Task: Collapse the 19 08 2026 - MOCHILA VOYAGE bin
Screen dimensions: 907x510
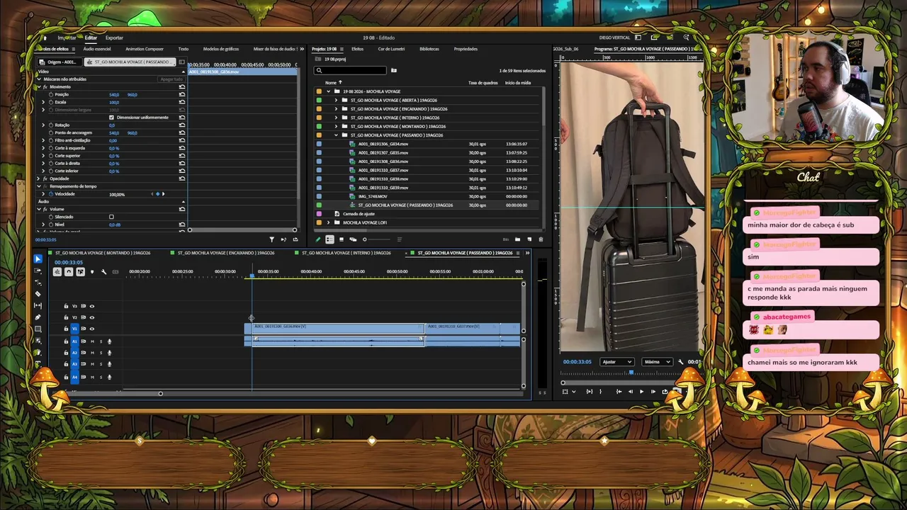Action: tap(328, 91)
